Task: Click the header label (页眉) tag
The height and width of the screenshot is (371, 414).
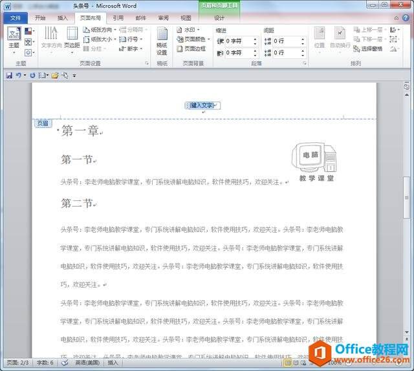Action: [x=43, y=123]
